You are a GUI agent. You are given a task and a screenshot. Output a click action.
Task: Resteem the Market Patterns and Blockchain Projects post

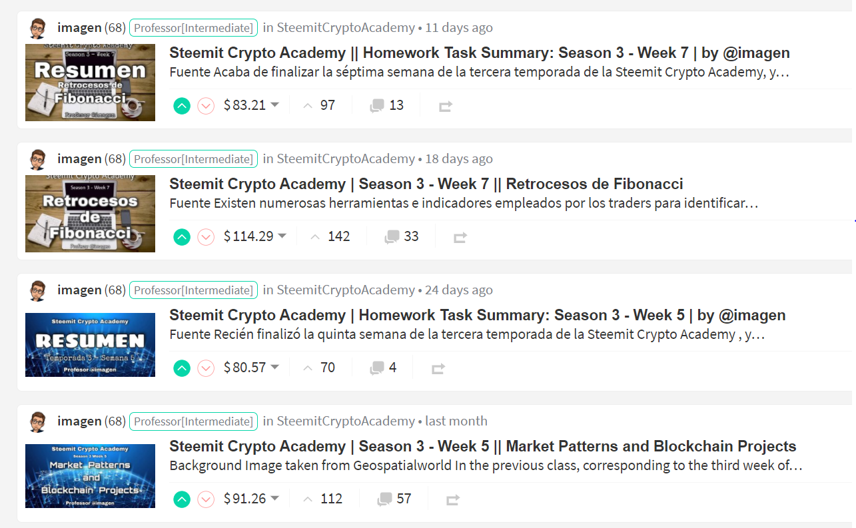tap(453, 499)
